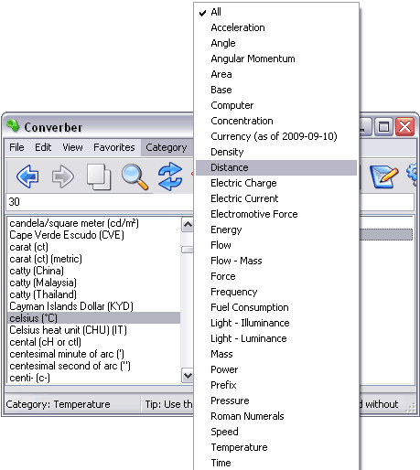Choose Frequency category
420x470 pixels.
point(276,292)
